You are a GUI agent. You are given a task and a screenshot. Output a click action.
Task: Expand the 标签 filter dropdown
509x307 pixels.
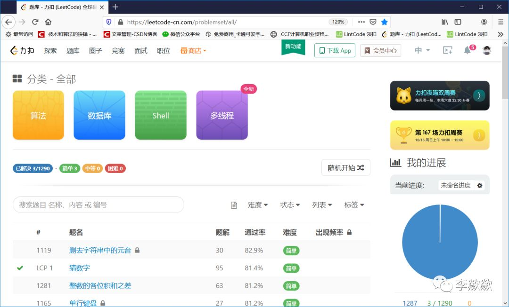click(x=354, y=205)
